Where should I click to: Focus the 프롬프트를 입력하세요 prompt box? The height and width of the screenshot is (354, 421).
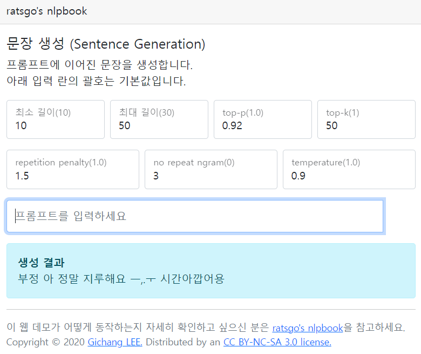[195, 216]
